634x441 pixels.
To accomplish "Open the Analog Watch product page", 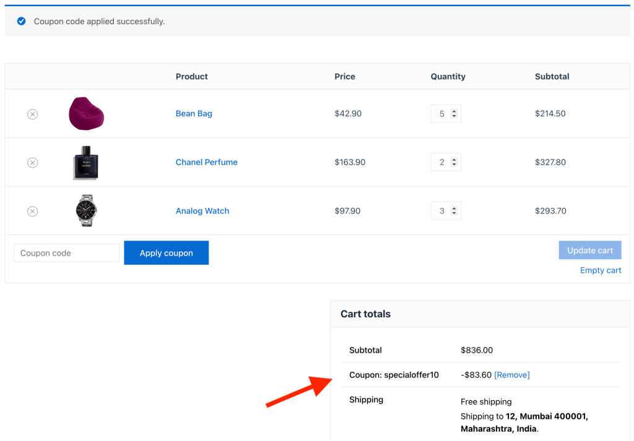I will pyautogui.click(x=202, y=211).
